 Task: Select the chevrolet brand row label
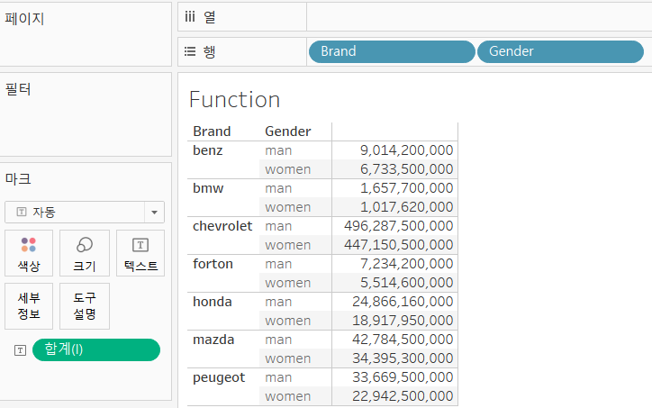click(222, 226)
